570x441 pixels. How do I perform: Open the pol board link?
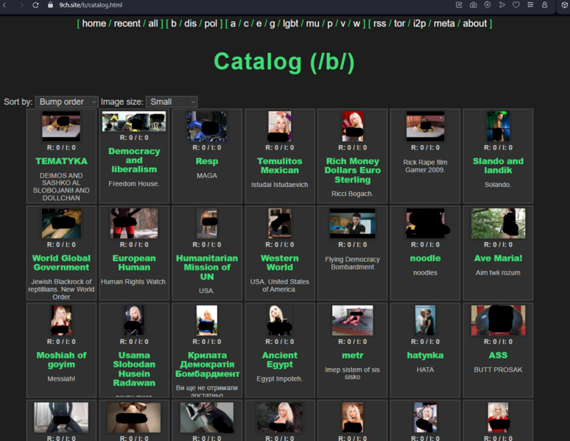point(211,24)
